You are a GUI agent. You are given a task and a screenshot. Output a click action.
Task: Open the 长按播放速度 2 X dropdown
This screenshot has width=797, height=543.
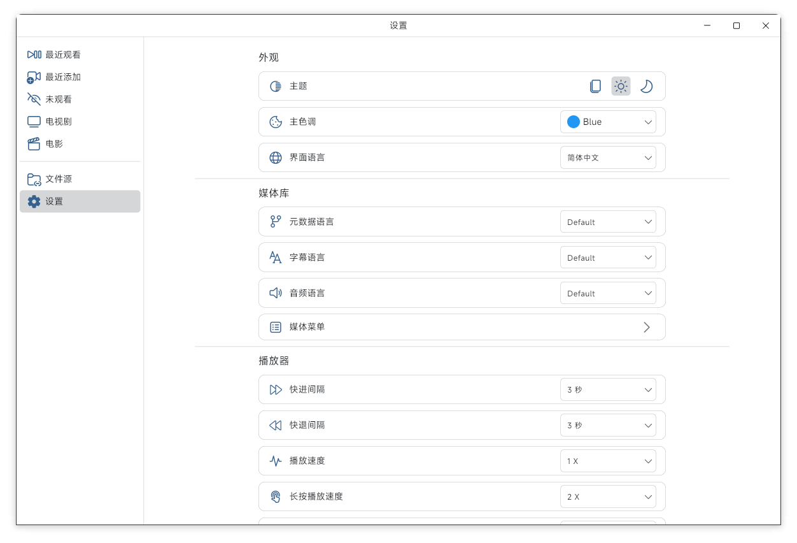(x=608, y=496)
